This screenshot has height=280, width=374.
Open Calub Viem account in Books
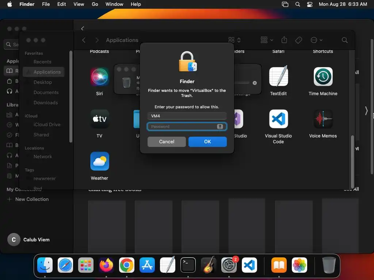point(28,240)
